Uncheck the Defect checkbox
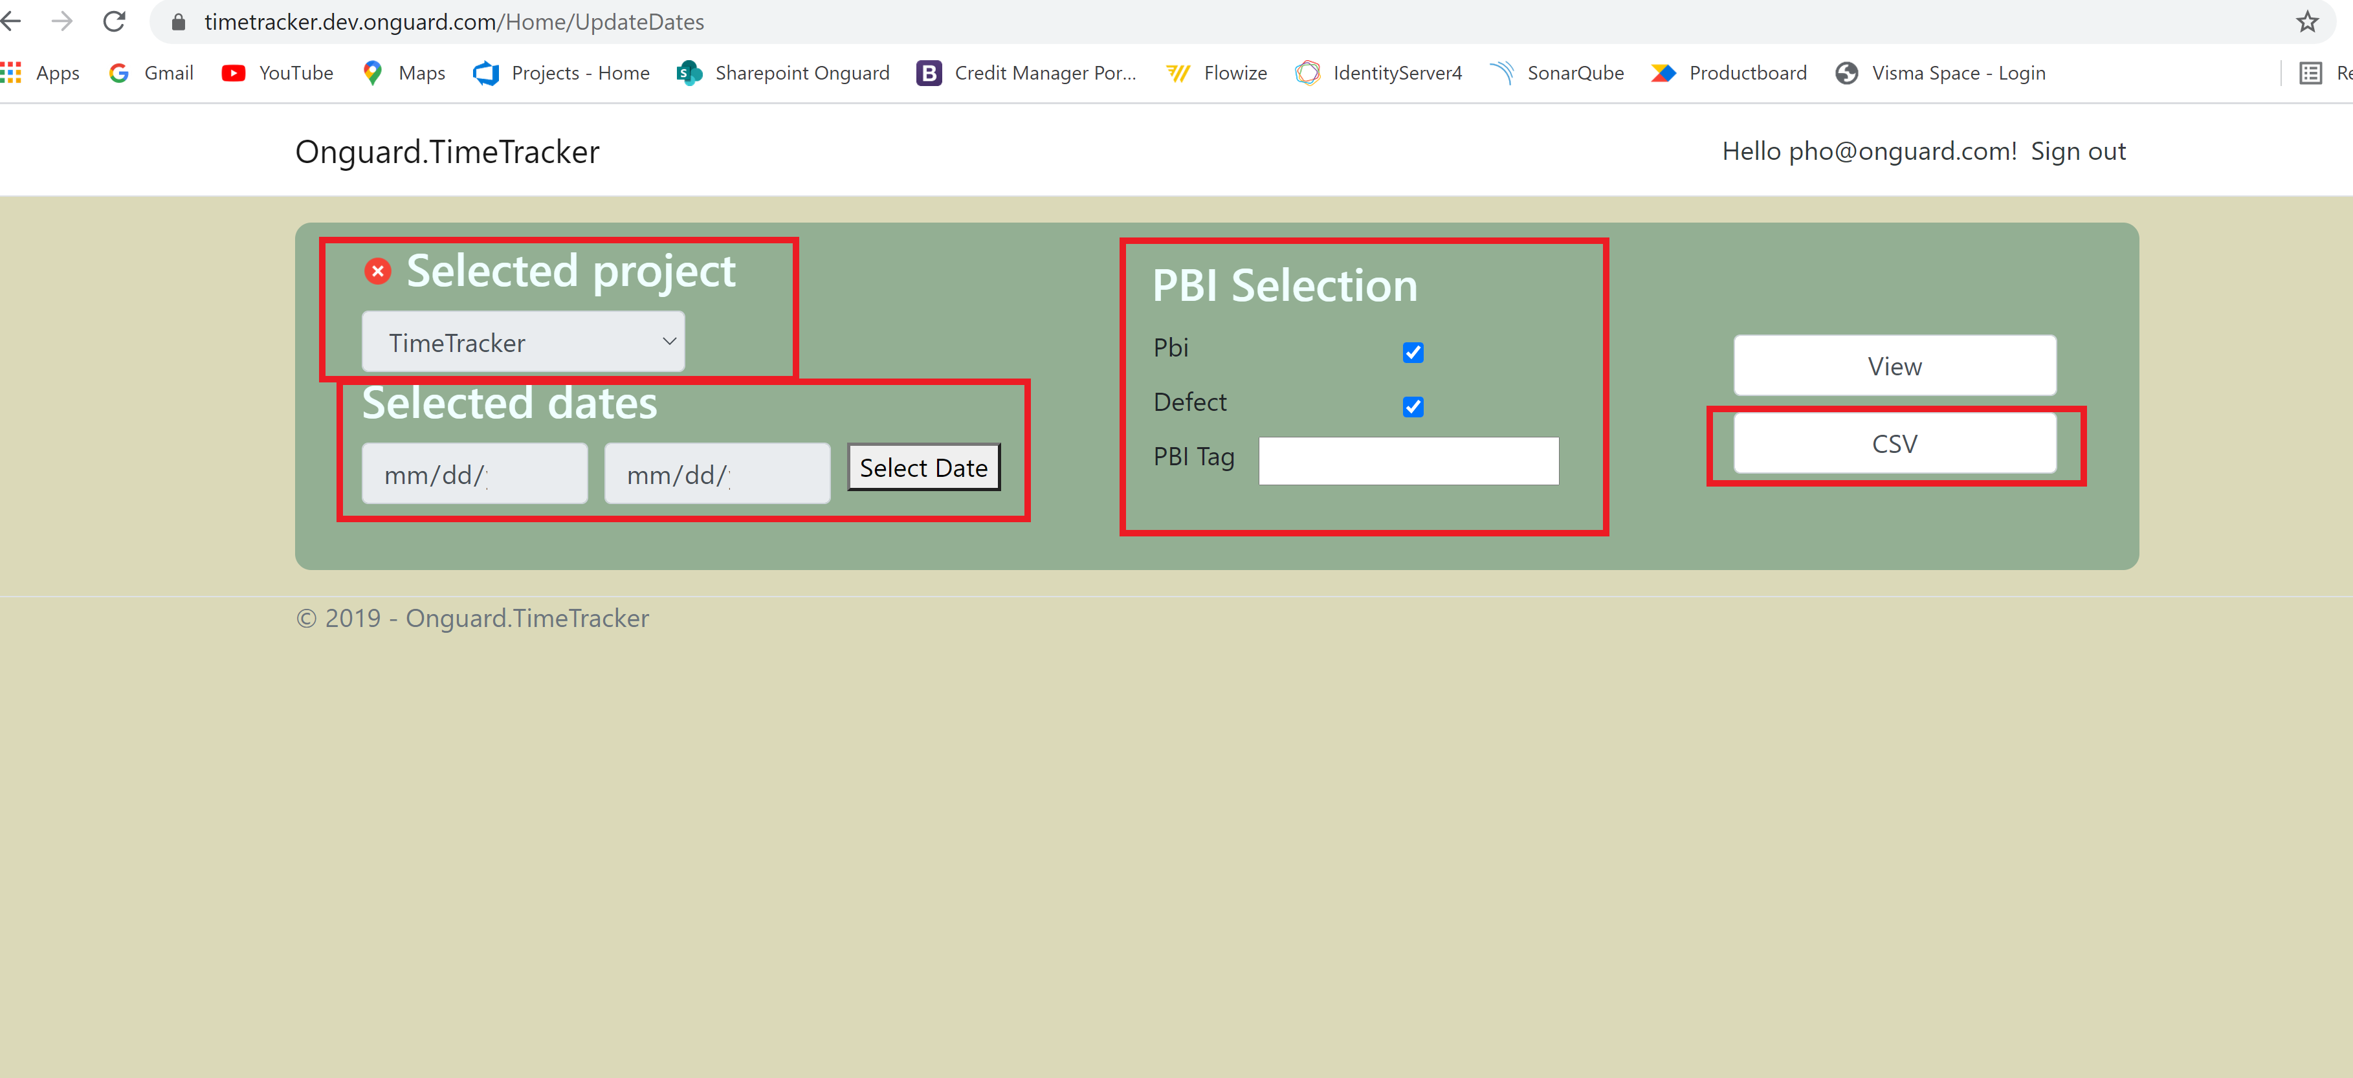 click(x=1412, y=408)
